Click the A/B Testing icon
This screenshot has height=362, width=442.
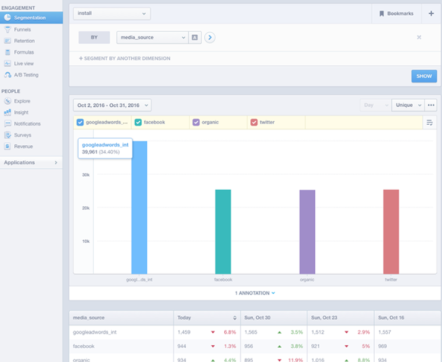tap(7, 75)
